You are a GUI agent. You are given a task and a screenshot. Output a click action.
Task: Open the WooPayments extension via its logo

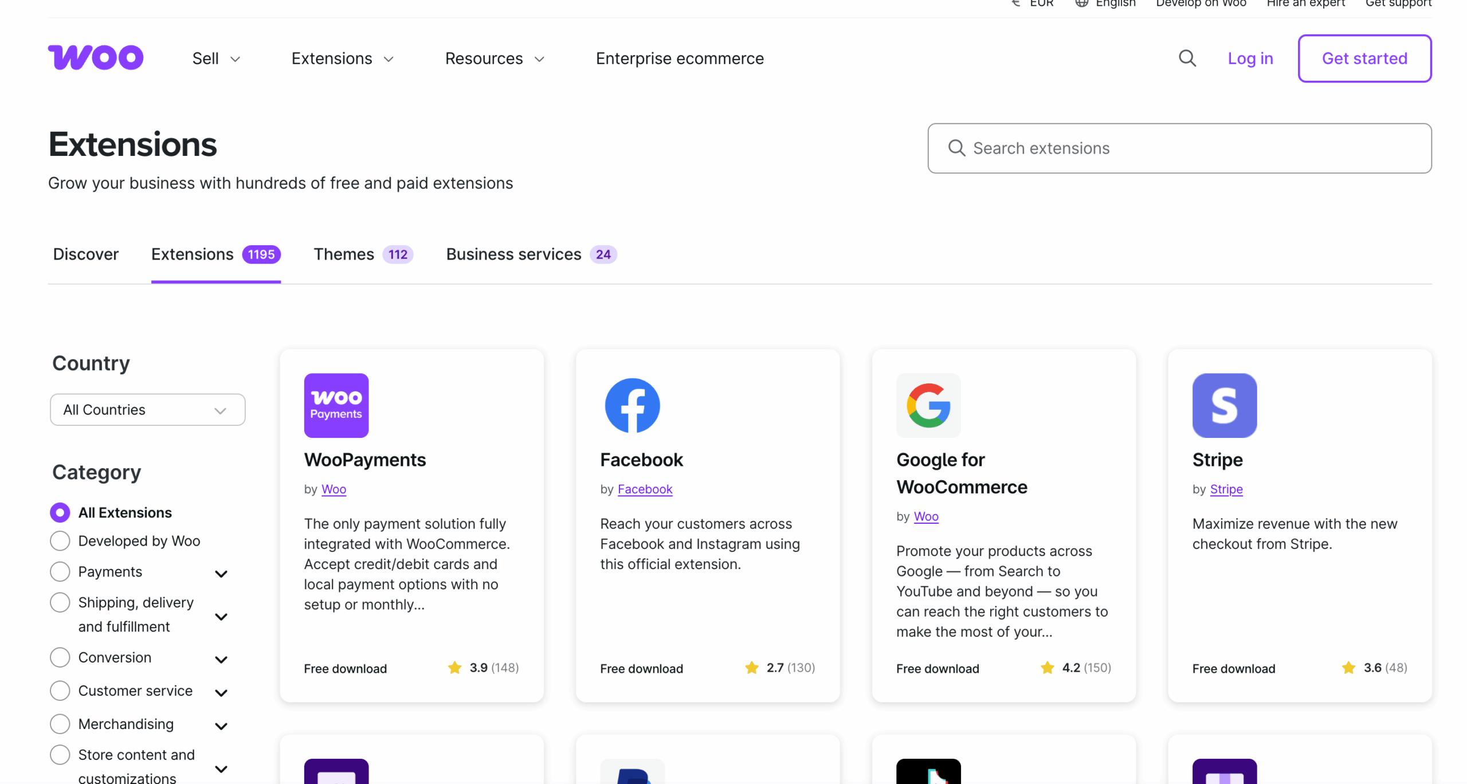click(x=336, y=405)
